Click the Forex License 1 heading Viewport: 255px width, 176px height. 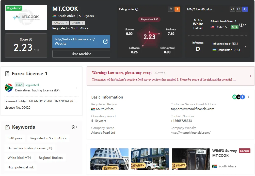30,74
